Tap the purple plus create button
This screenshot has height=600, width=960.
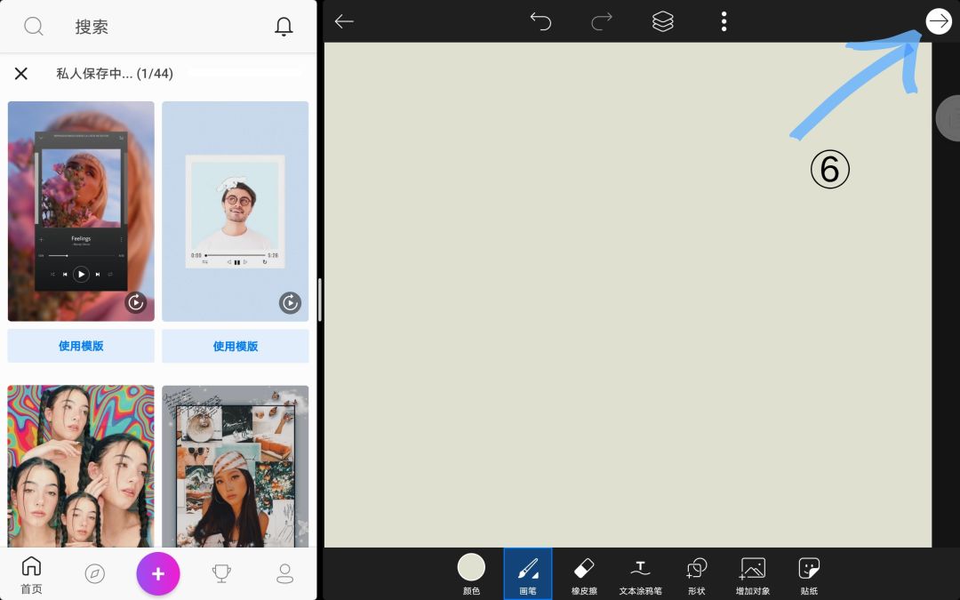158,573
